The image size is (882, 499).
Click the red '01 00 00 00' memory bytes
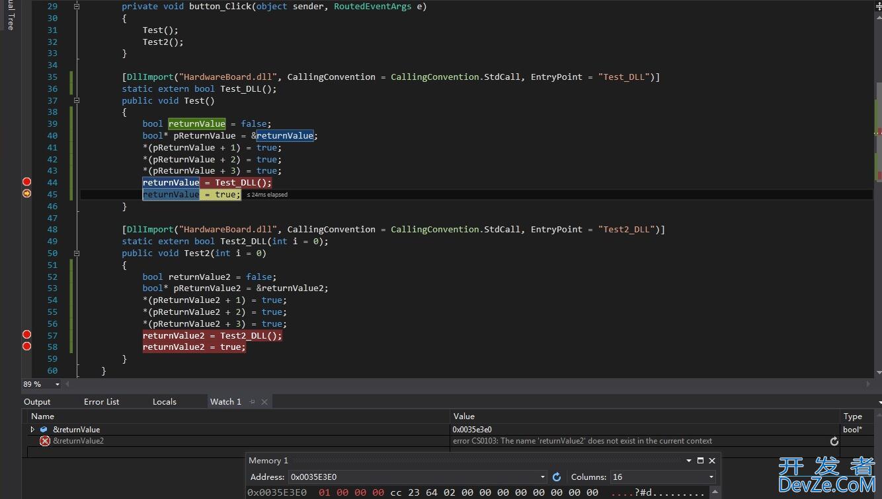coord(351,492)
